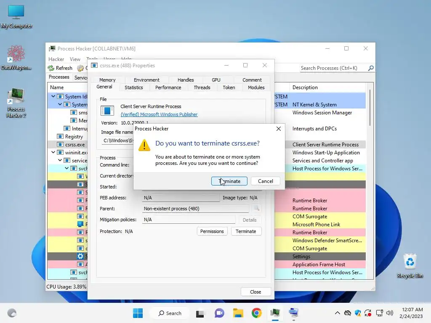The height and width of the screenshot is (323, 431).
Task: Open the Windows Start menu
Action: point(138,313)
